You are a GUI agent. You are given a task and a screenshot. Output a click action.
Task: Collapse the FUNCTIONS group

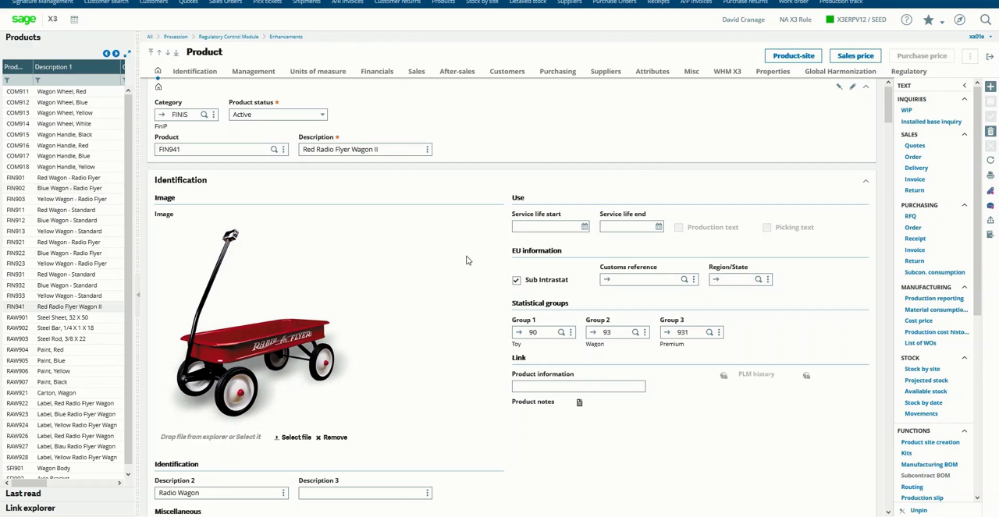point(964,430)
